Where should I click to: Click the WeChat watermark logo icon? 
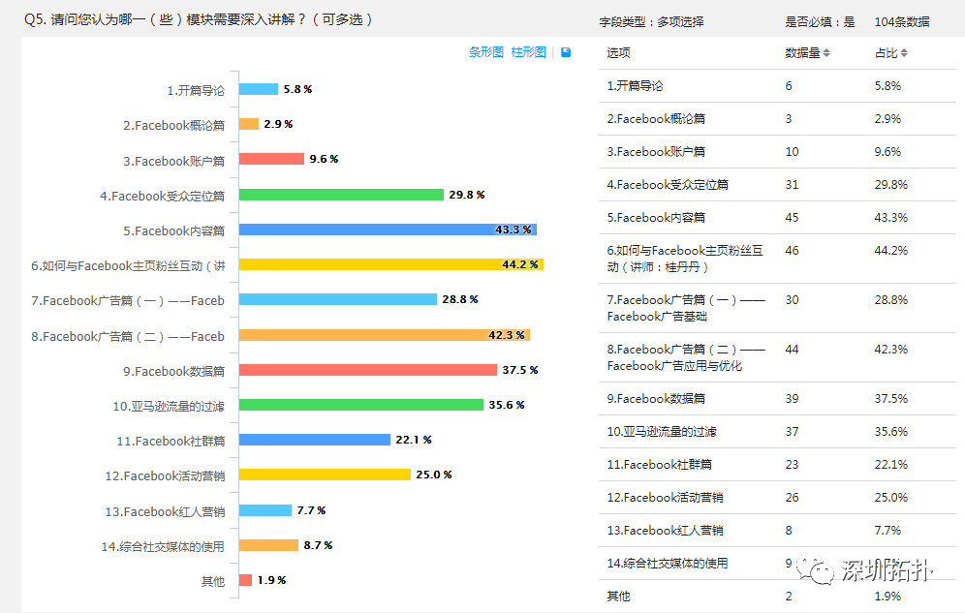tap(821, 570)
